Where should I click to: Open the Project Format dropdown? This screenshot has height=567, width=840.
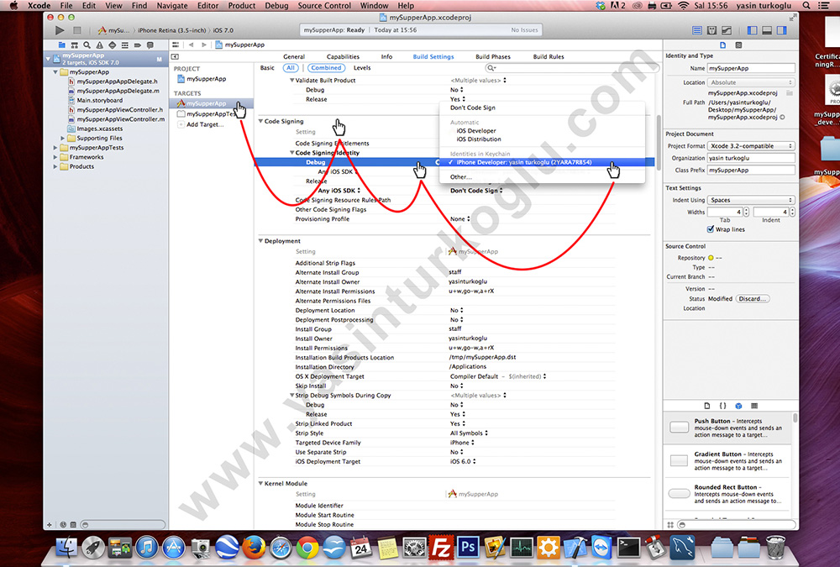[x=751, y=146]
